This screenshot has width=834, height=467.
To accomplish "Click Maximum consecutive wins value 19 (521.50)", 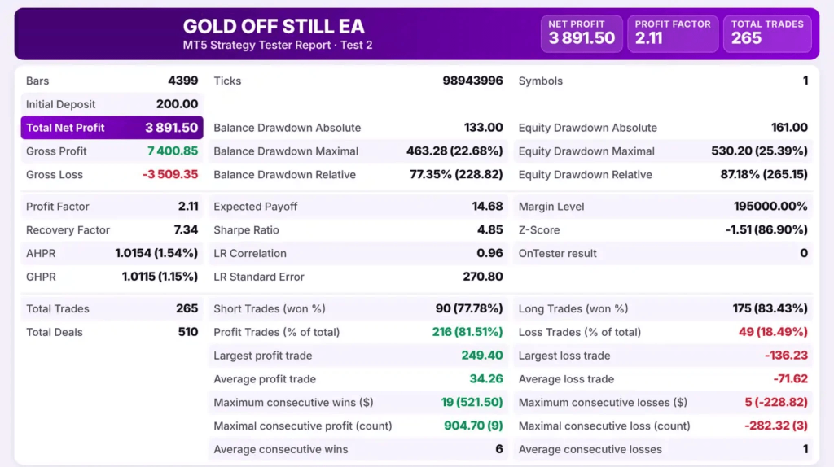I will click(x=472, y=402).
